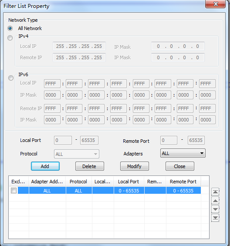The width and height of the screenshot is (230, 246).
Task: Move selected filter to bottom of list
Action: [x=215, y=218]
